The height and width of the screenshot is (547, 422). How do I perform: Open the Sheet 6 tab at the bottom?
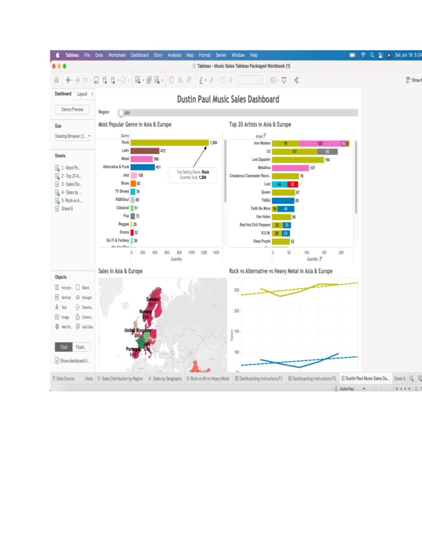pos(399,379)
